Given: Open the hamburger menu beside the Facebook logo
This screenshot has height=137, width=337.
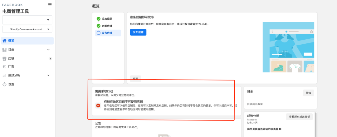Looking at the screenshot, I should pos(50,5).
